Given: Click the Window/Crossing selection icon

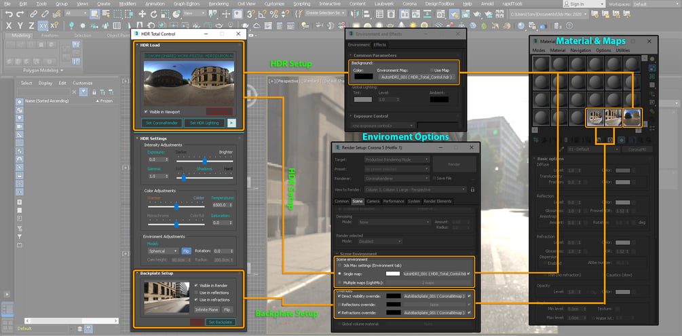Looking at the screenshot, I should (129, 14).
